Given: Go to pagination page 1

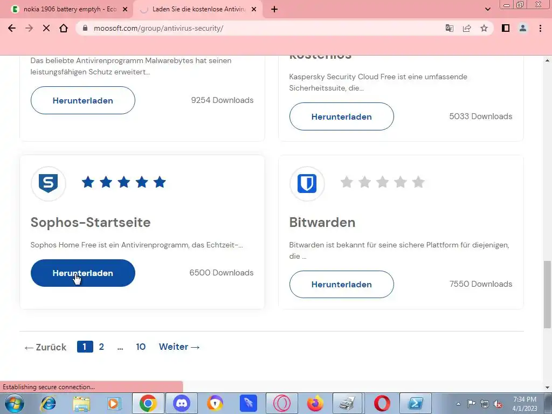Looking at the screenshot, I should [85, 347].
